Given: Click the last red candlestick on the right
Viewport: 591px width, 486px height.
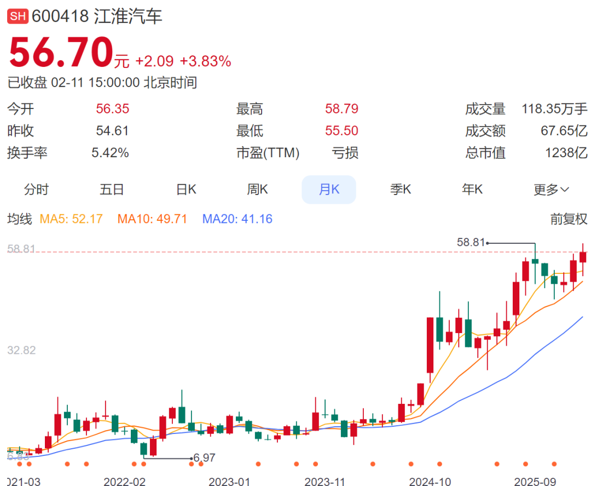Looking at the screenshot, I should 583,257.
